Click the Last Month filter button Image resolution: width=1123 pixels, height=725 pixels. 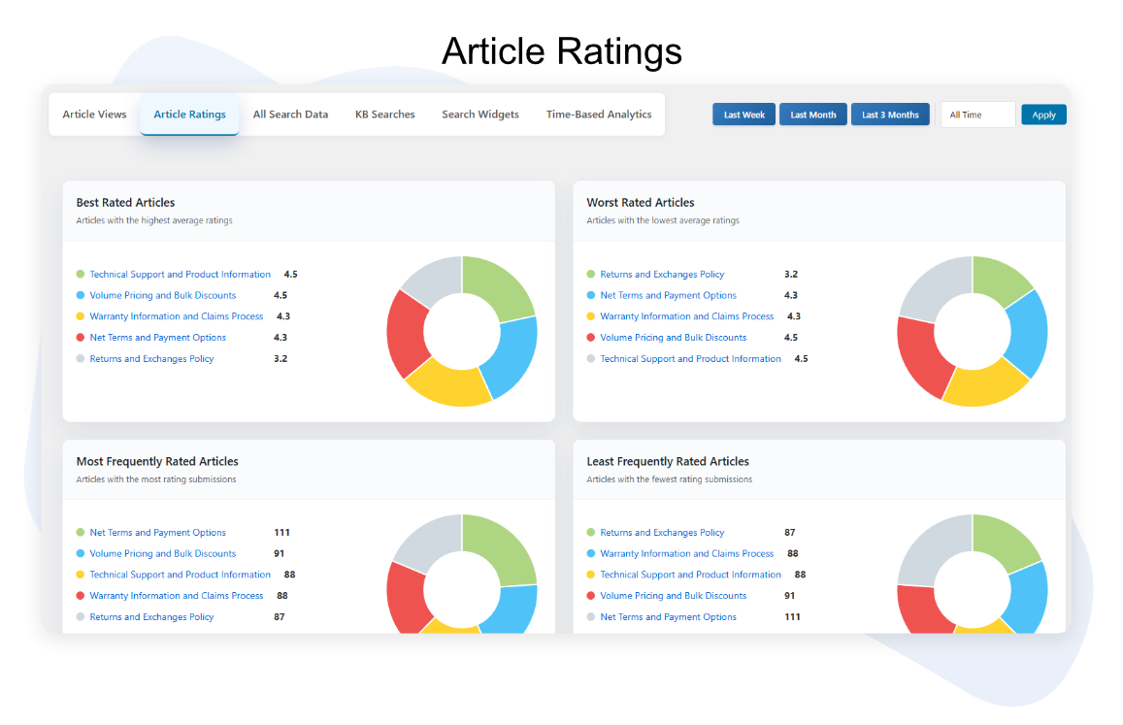click(812, 115)
